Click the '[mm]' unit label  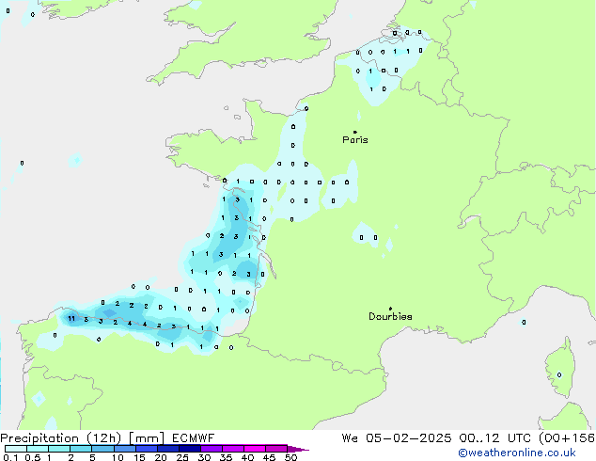[x=147, y=438]
